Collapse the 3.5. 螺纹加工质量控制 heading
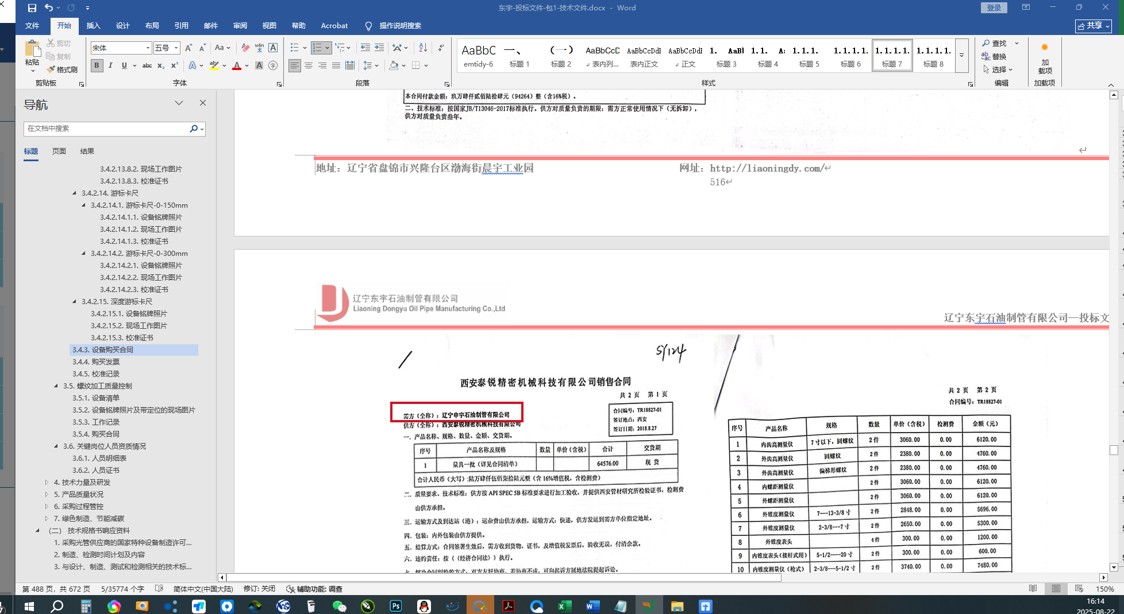Viewport: 1124px width, 614px height. [56, 386]
